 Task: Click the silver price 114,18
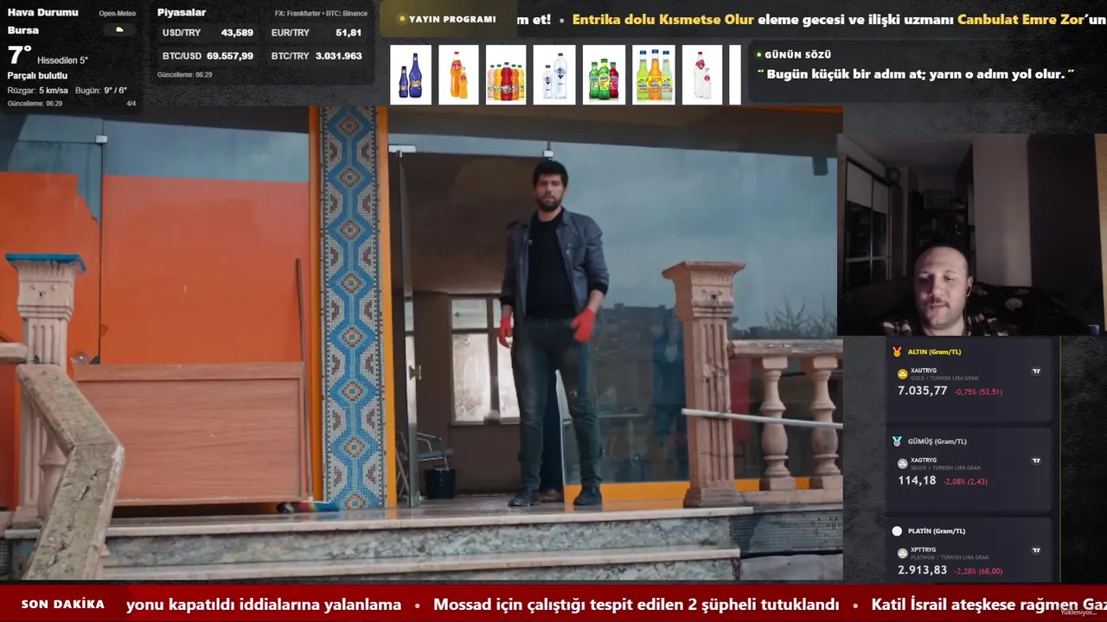click(x=917, y=481)
